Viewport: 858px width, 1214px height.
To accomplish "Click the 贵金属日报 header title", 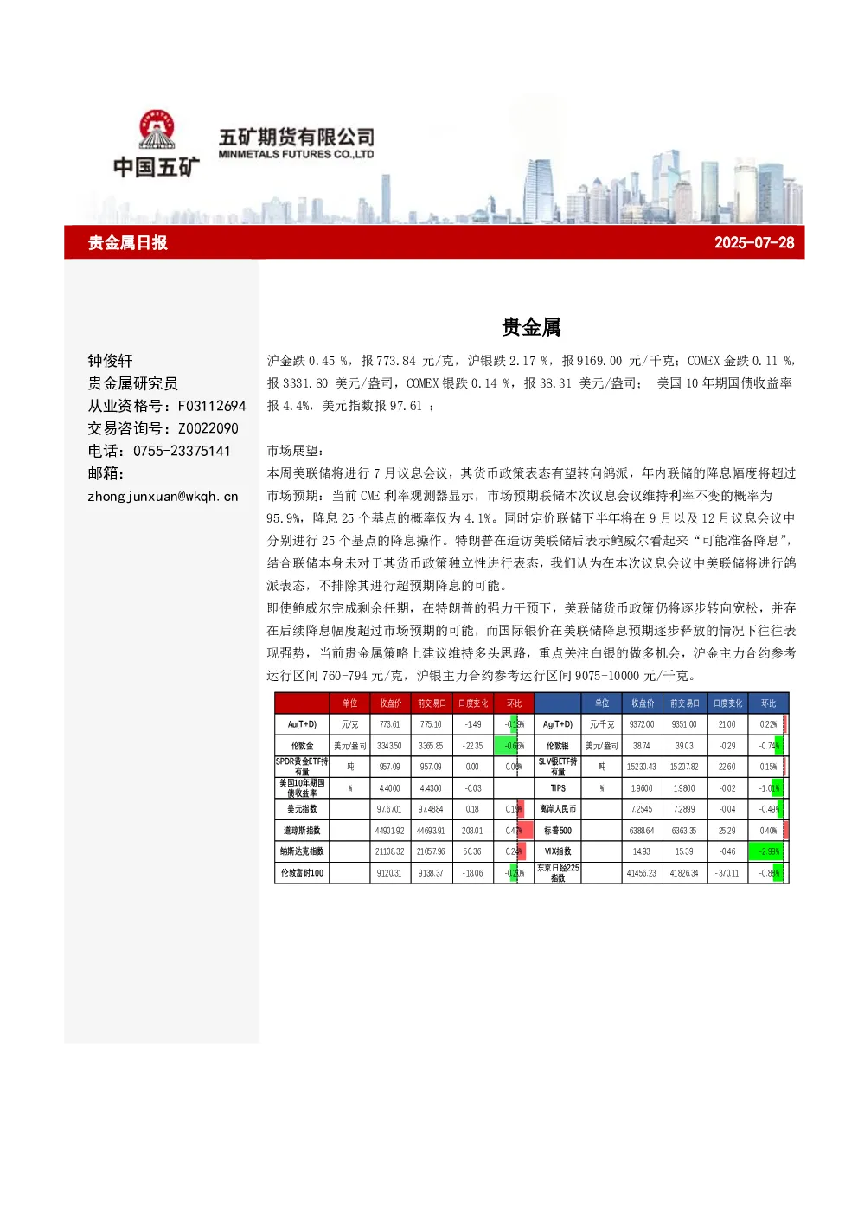I will click(x=128, y=242).
